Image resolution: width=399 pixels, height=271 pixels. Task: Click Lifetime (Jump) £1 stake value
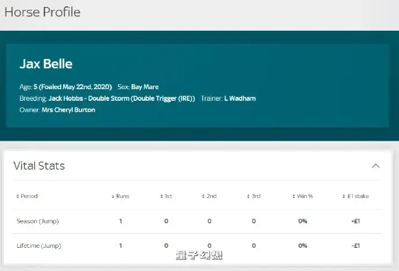[x=356, y=246]
